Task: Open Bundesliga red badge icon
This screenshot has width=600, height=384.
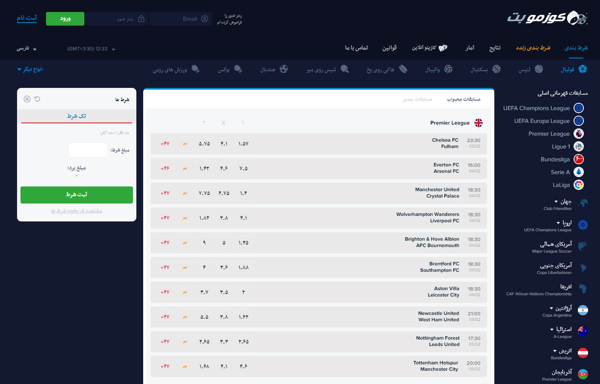Action: tap(579, 159)
